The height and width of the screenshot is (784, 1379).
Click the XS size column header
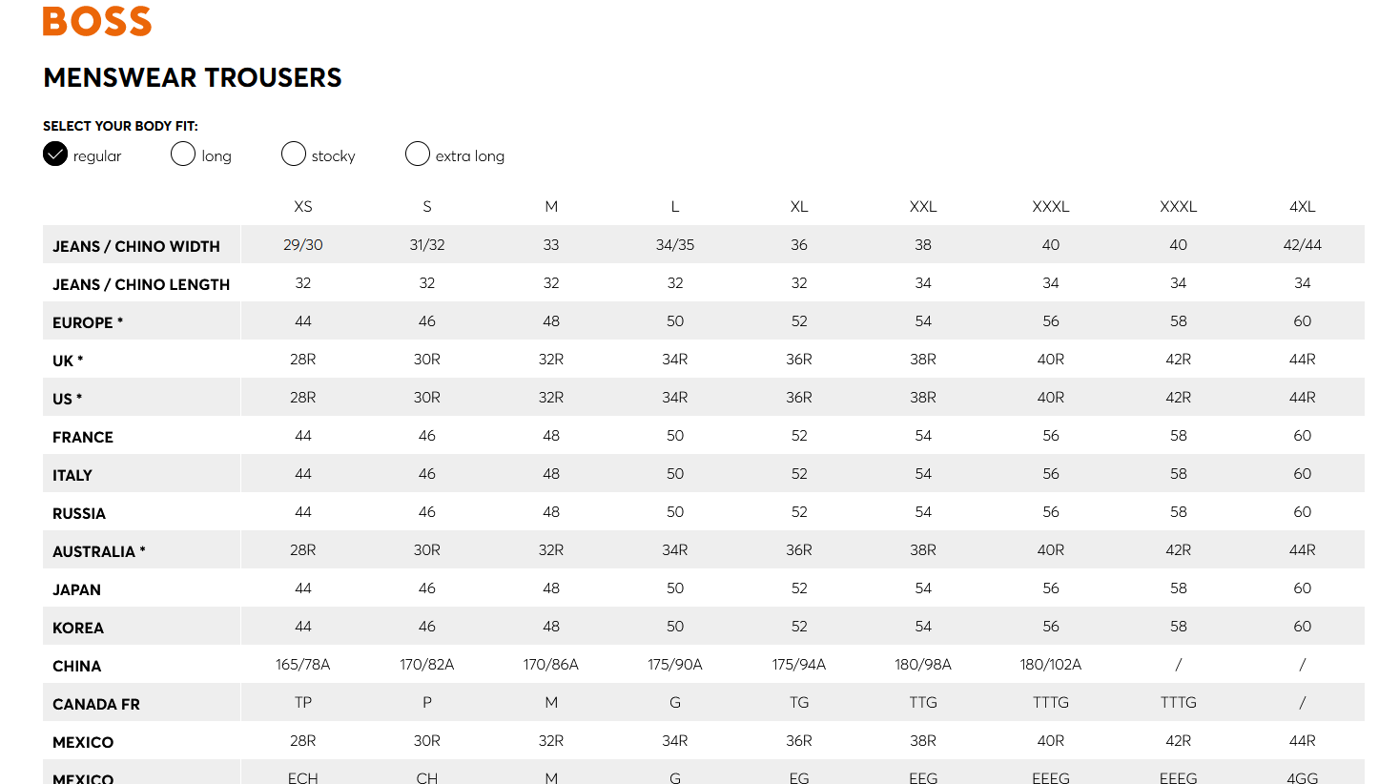pos(303,207)
